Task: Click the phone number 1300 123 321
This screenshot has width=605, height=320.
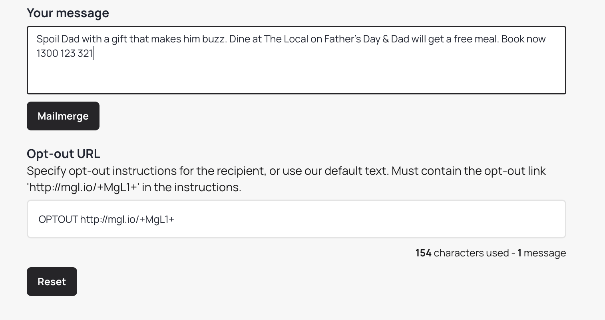Action: tap(64, 53)
